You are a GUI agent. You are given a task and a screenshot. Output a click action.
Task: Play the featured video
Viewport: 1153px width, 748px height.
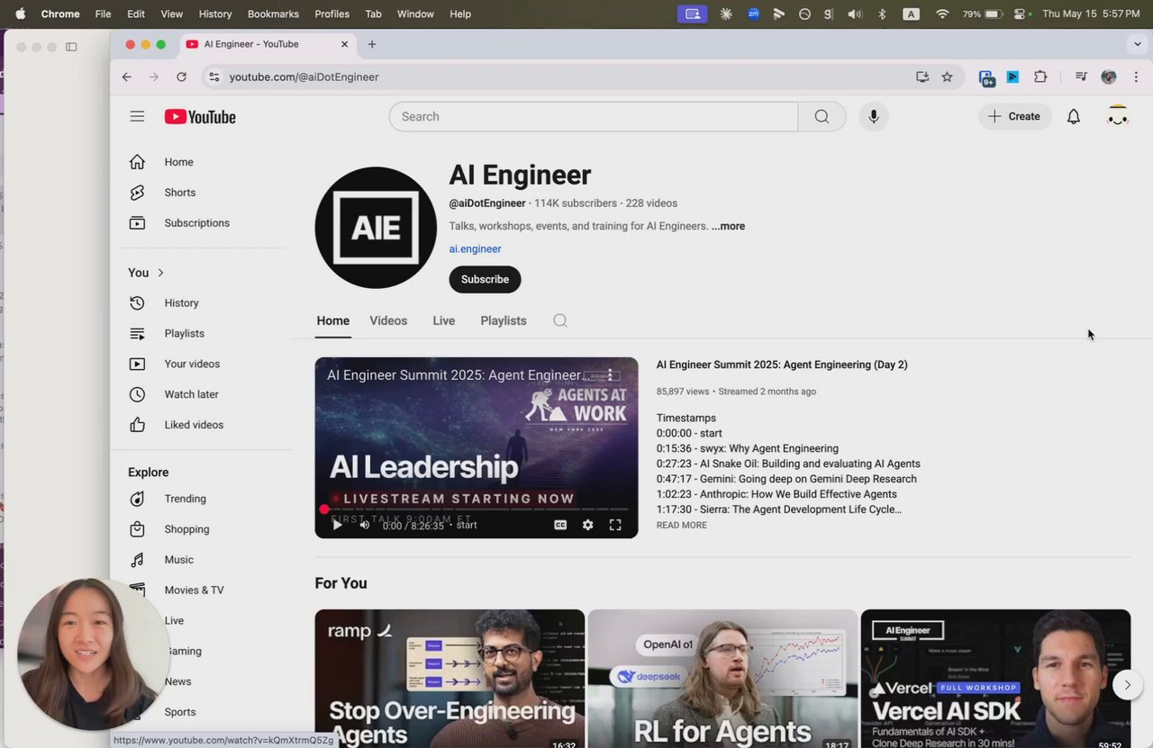[337, 525]
